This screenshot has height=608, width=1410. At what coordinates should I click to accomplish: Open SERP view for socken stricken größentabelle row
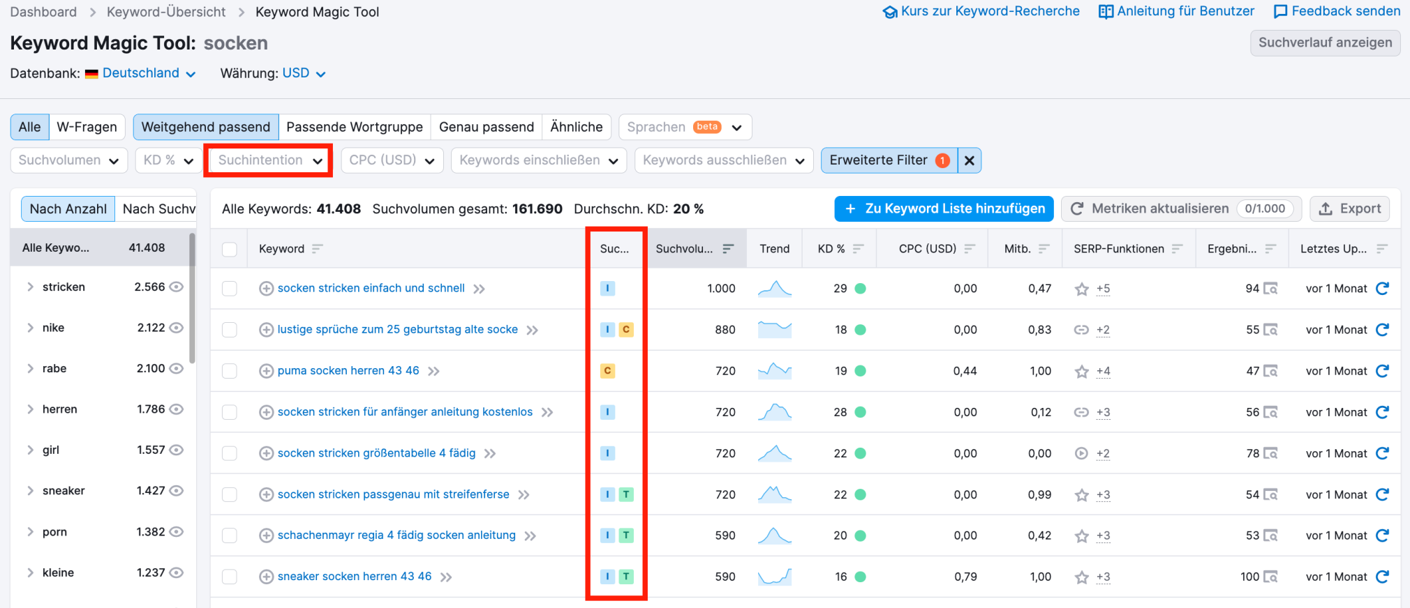(x=1271, y=453)
